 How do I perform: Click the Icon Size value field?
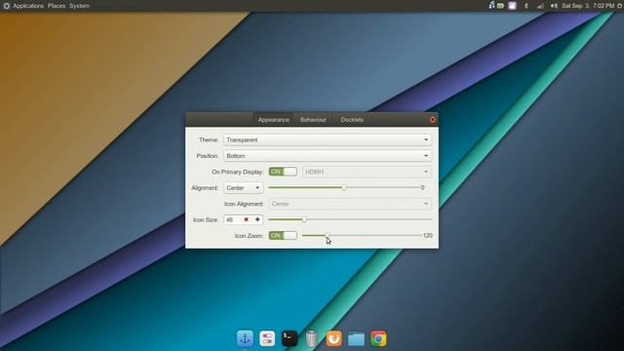click(233, 219)
